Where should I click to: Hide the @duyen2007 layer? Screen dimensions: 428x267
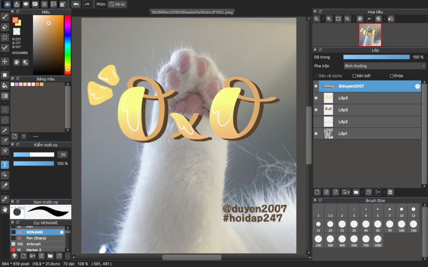316,86
